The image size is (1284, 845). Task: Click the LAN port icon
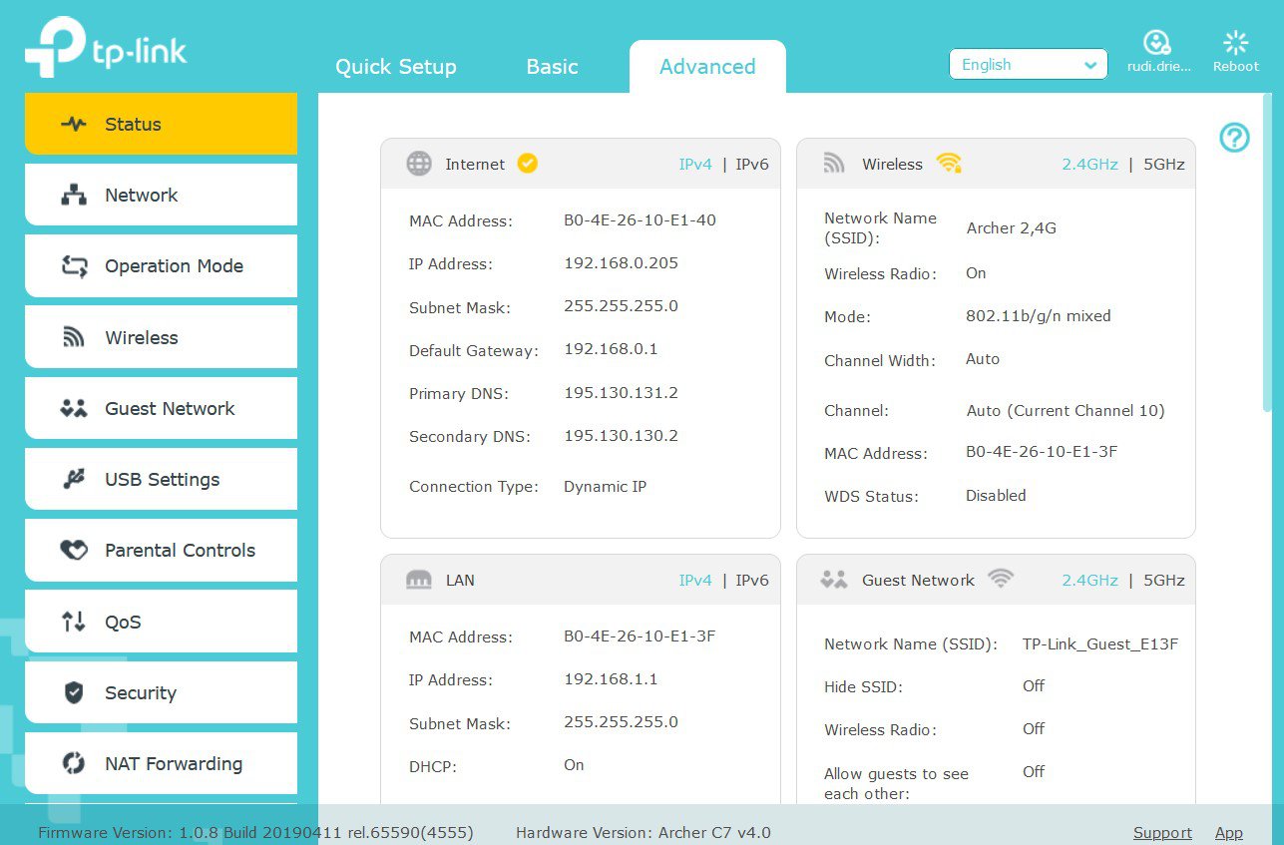(x=419, y=580)
